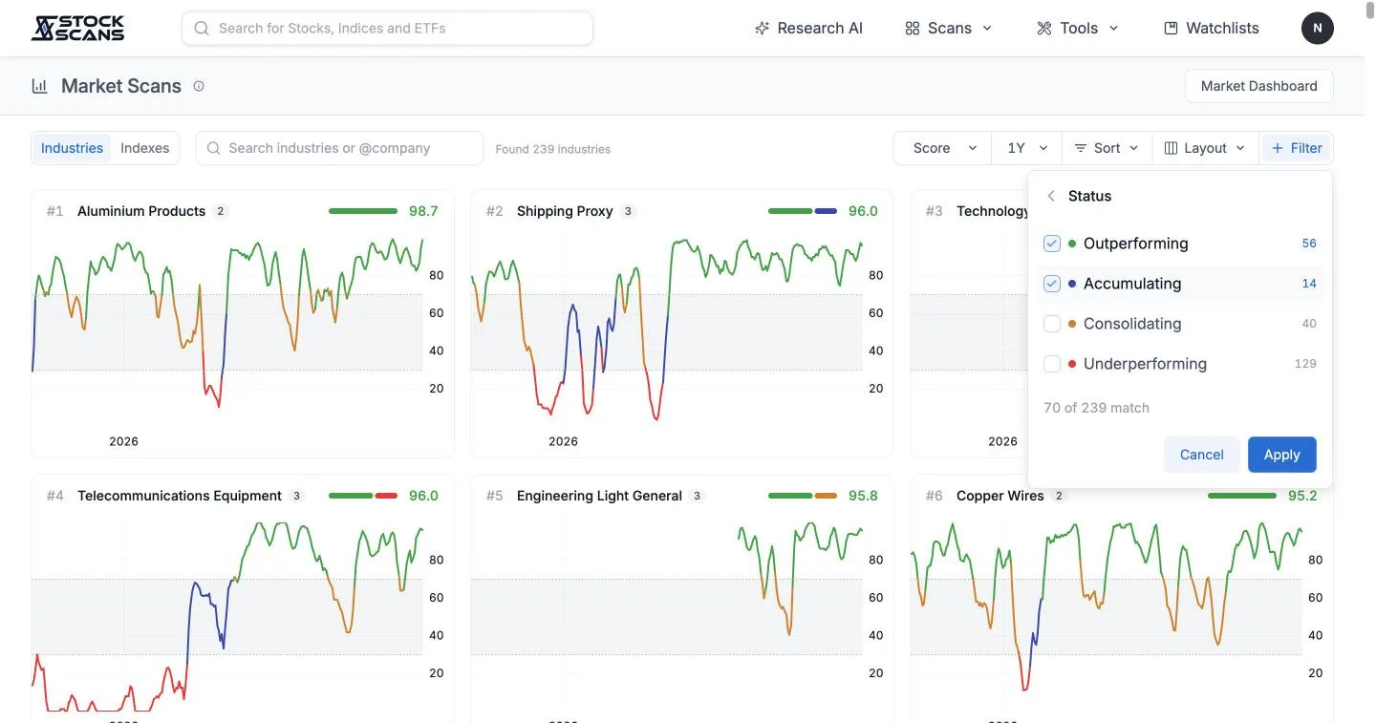Click the info icon beside Market Scans
Viewport: 1376px width, 723px height.
click(199, 86)
